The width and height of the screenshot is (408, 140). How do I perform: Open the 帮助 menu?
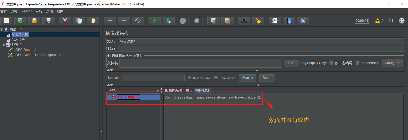click(x=60, y=11)
